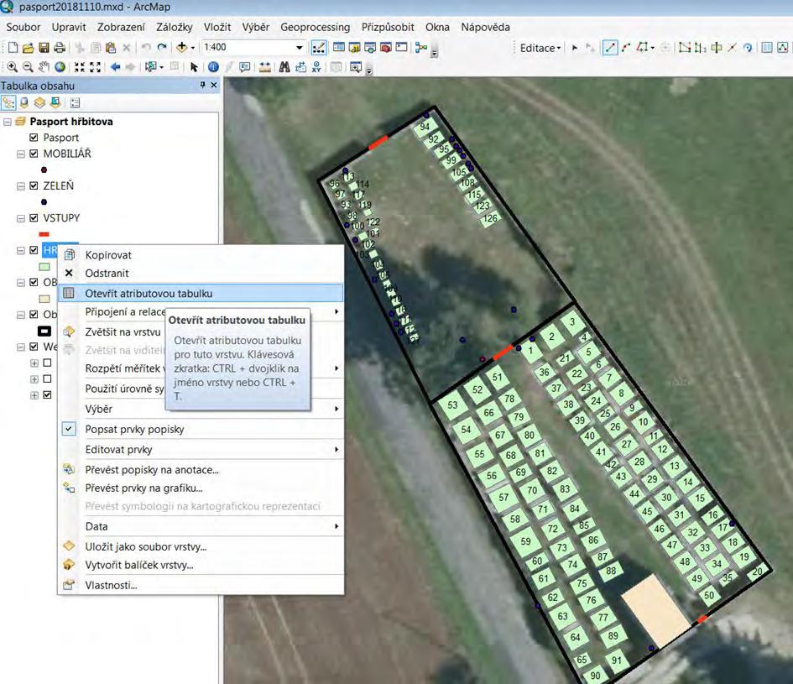Choose the Select Elements black arrow tool
Image resolution: width=793 pixels, height=684 pixels.
[194, 67]
